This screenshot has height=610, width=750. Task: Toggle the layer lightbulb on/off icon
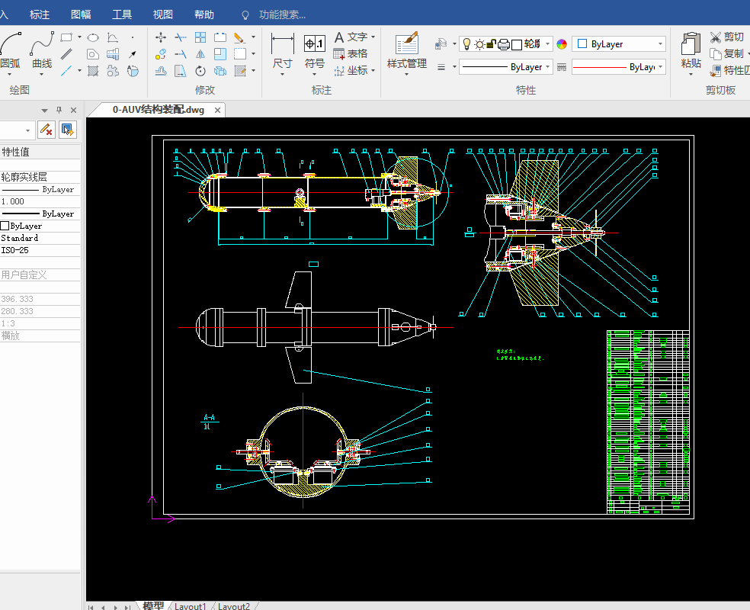coord(466,44)
